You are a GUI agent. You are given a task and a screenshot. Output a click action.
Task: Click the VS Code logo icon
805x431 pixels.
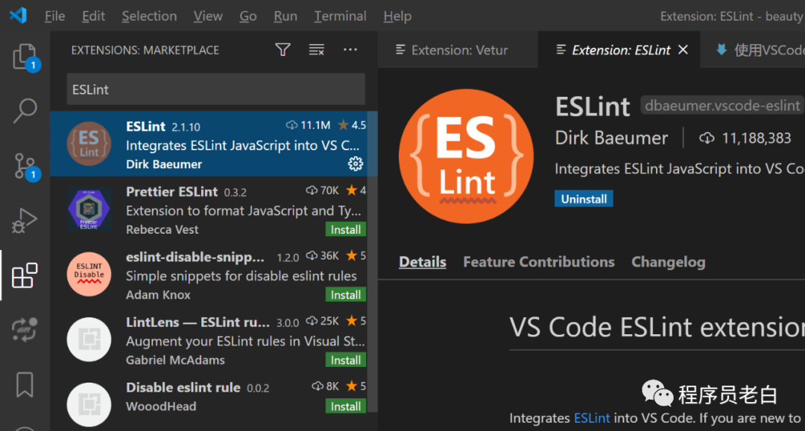tap(18, 16)
